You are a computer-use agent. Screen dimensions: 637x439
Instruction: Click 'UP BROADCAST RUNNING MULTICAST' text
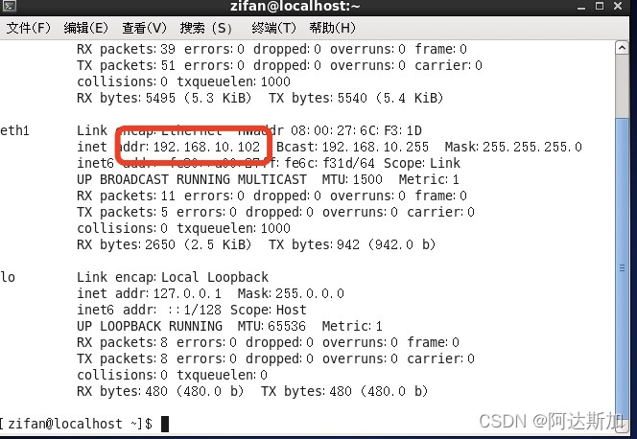[x=192, y=179]
